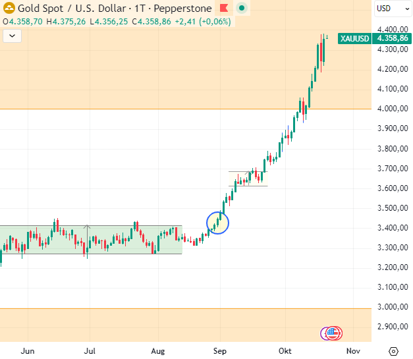Click the 3.500,00 price scale label
Viewport: 413px width, 359px height.
click(x=390, y=208)
